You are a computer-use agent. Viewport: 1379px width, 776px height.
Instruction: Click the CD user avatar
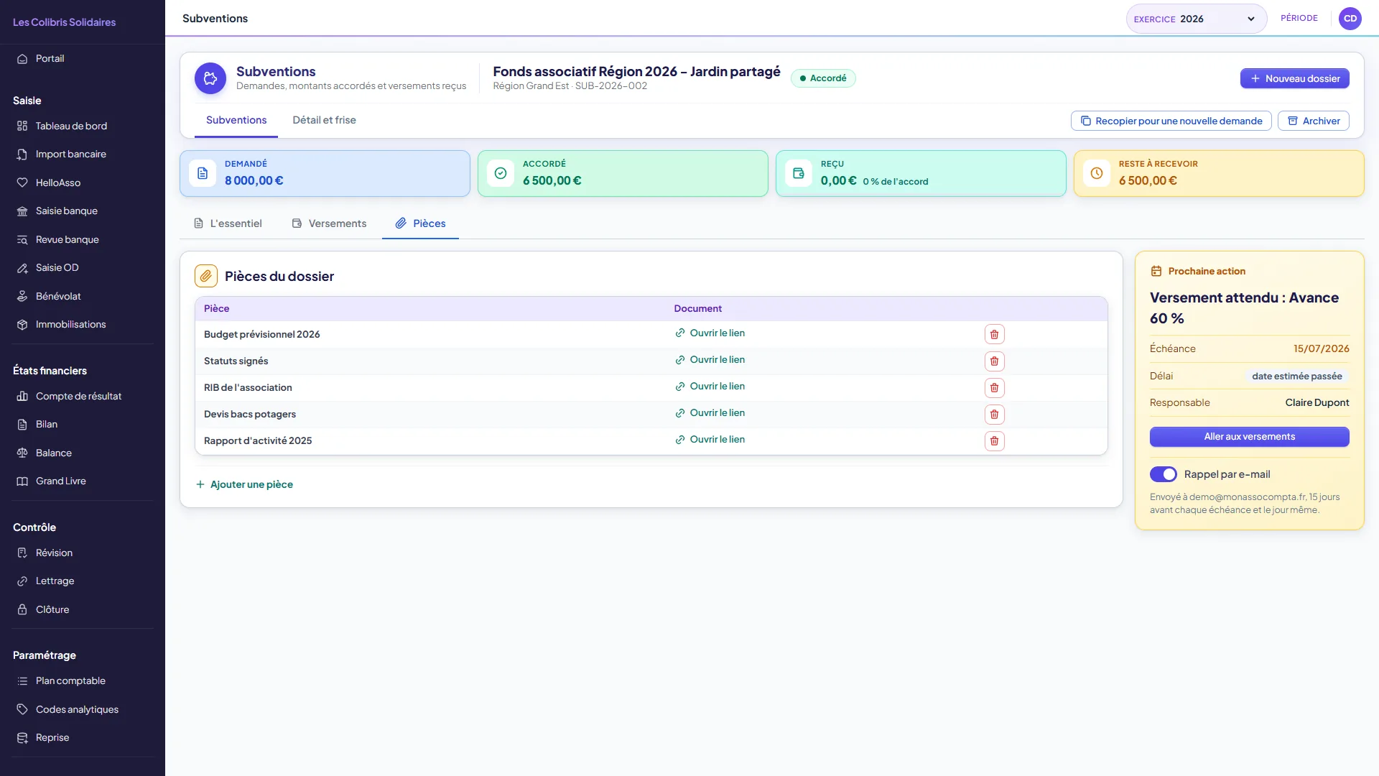(1350, 19)
